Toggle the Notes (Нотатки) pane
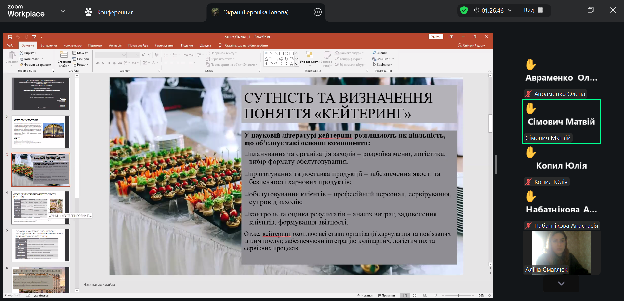Viewport: 624px width, 301px height. tap(365, 295)
